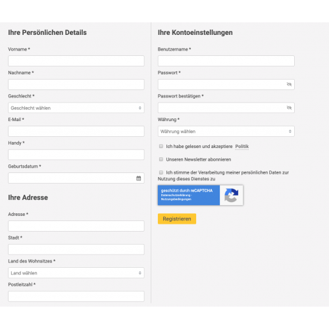Accept the Politik terms checkbox
This screenshot has height=329, width=329.
(x=161, y=146)
